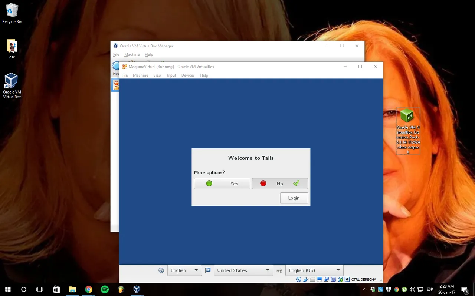
Task: Open the Oracle VM VirtualBox desktop shortcut
Action: click(x=12, y=86)
